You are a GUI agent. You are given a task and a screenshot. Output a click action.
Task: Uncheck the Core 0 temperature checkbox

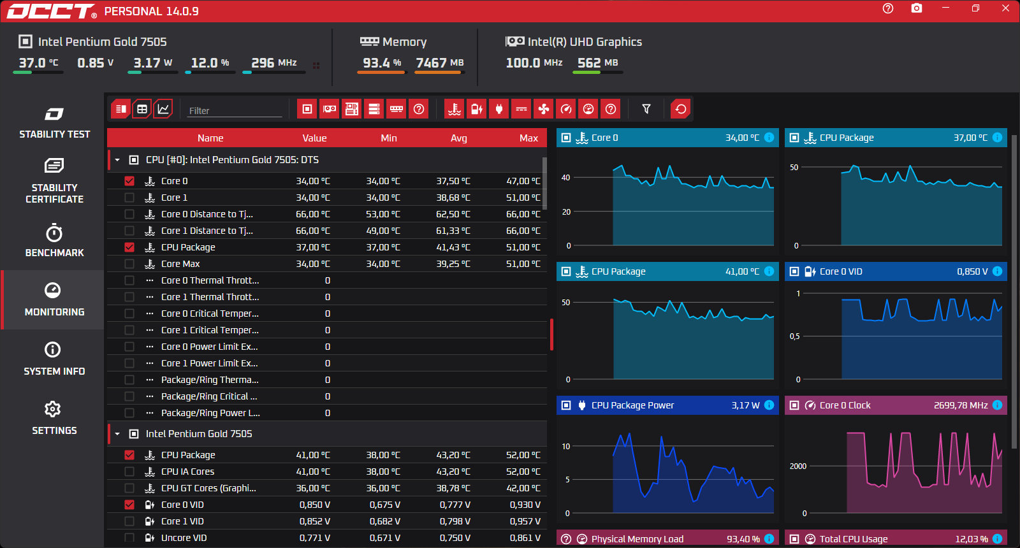[x=129, y=181]
